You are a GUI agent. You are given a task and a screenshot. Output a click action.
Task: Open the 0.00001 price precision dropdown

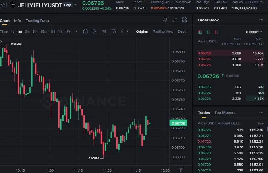[254, 32]
